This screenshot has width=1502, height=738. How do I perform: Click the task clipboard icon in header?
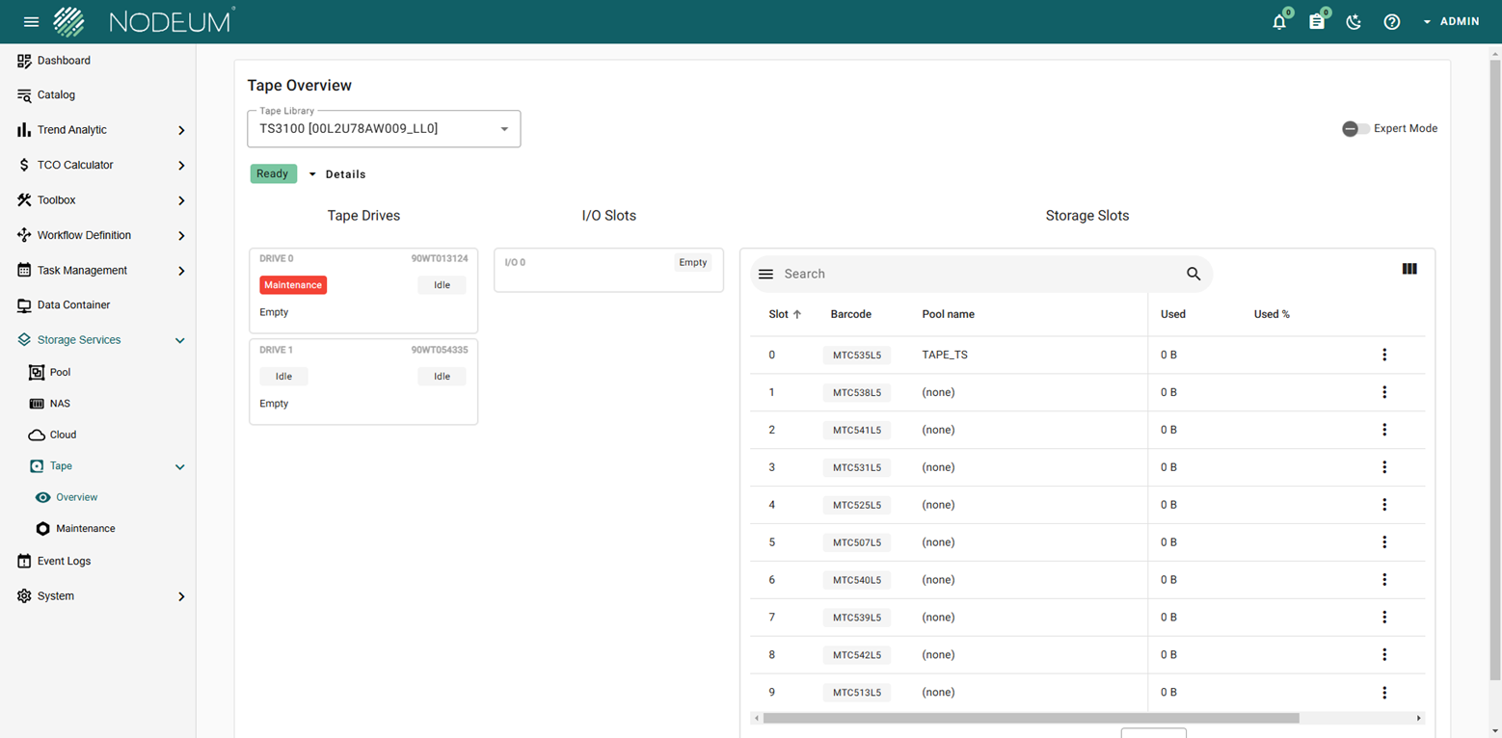[1317, 22]
